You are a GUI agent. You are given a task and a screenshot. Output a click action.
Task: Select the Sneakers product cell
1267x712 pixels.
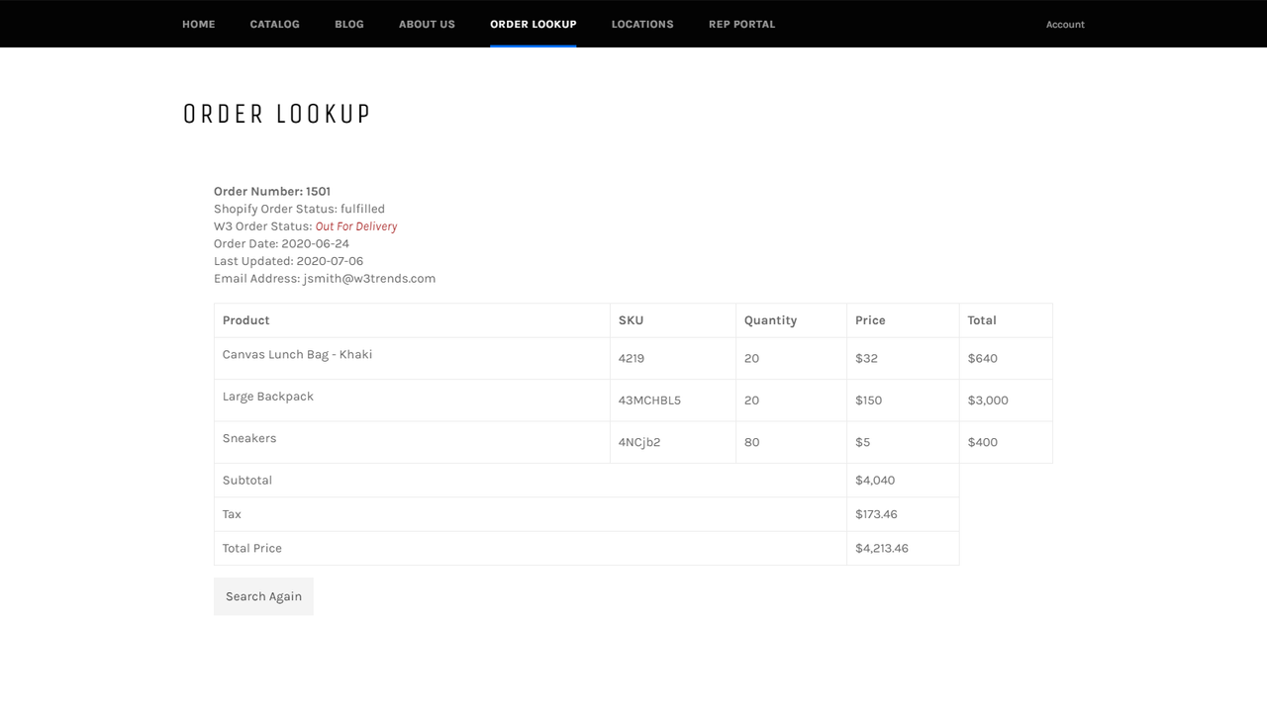[x=249, y=438]
